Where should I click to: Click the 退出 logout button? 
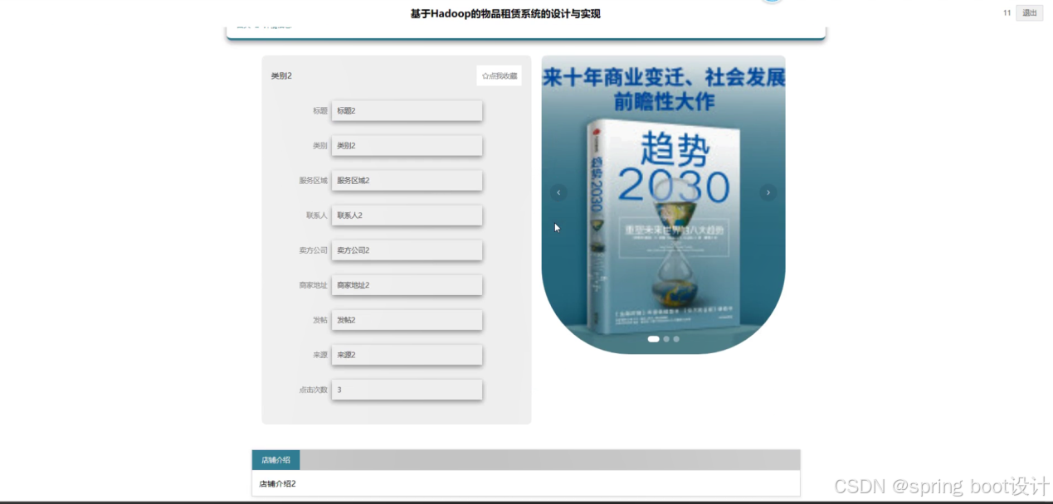click(x=1029, y=12)
